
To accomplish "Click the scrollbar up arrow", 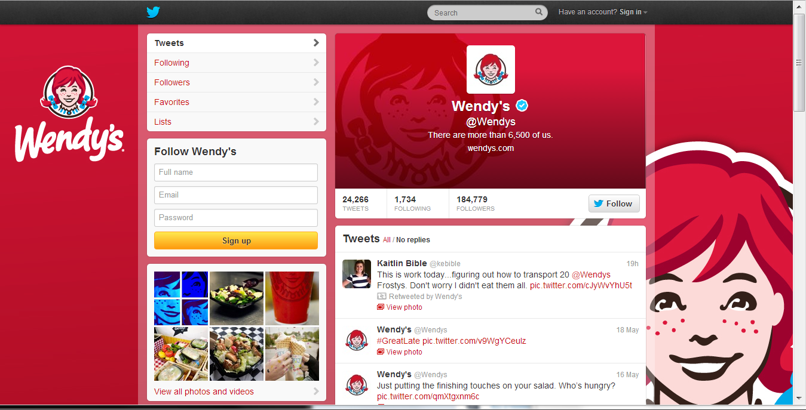I will pyautogui.click(x=799, y=6).
